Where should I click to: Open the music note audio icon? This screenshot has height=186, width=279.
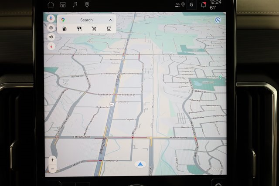(x=75, y=5)
